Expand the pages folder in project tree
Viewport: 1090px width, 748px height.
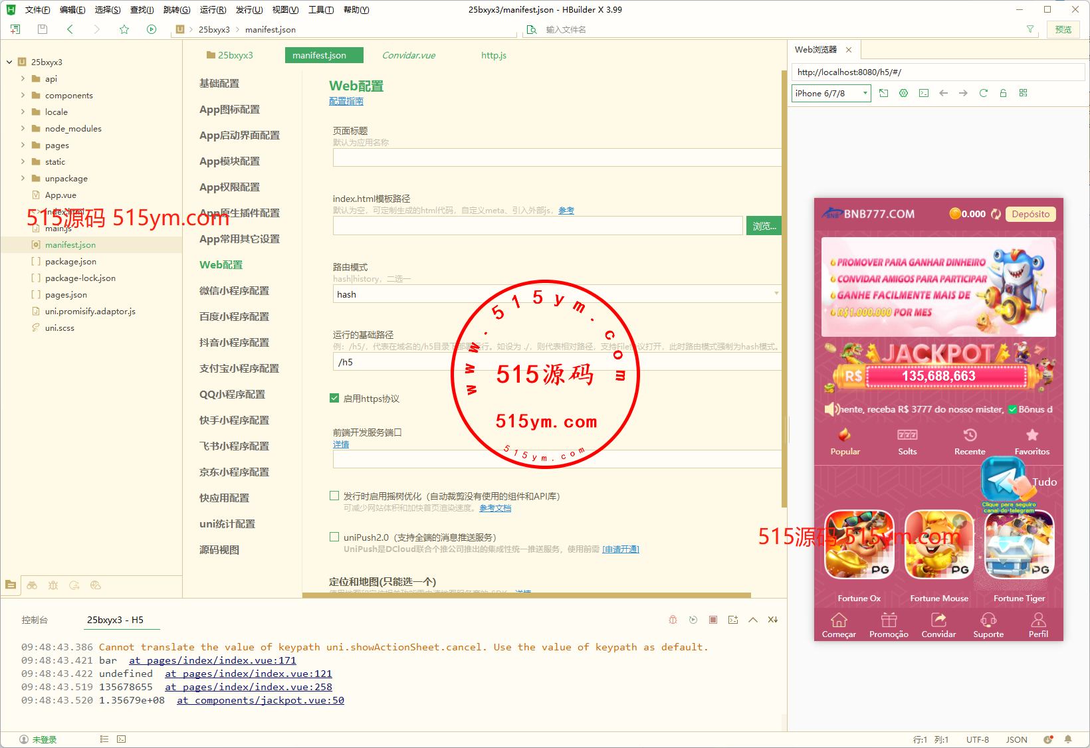23,145
